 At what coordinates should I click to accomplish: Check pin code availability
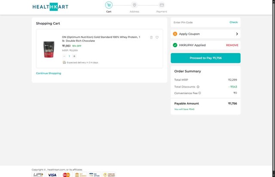234,22
